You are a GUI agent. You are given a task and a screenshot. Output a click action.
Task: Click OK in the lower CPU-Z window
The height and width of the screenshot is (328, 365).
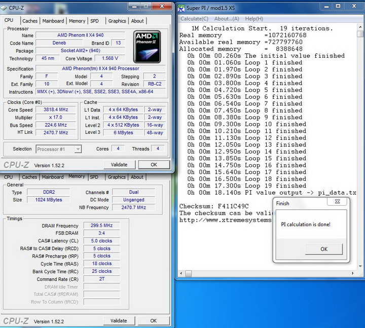point(154,320)
